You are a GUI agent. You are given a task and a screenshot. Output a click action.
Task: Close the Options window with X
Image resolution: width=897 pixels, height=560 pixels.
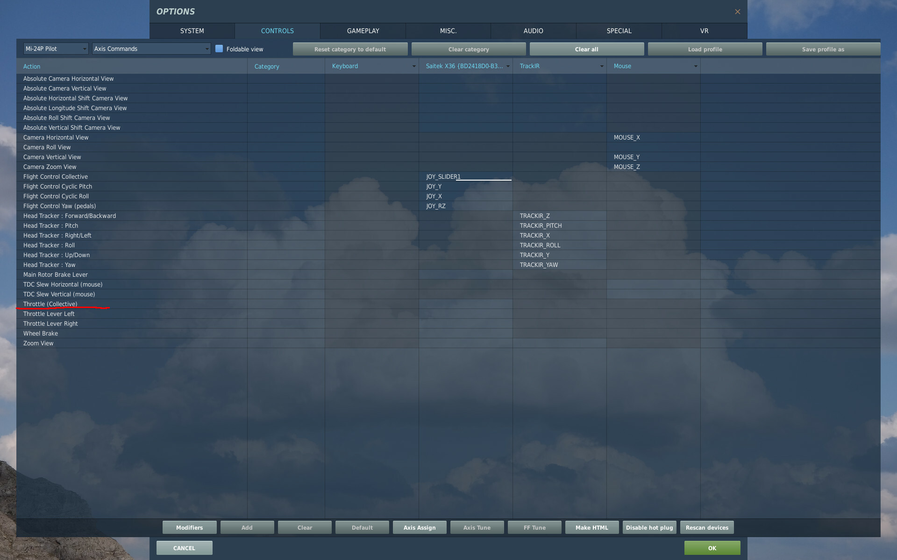click(737, 12)
